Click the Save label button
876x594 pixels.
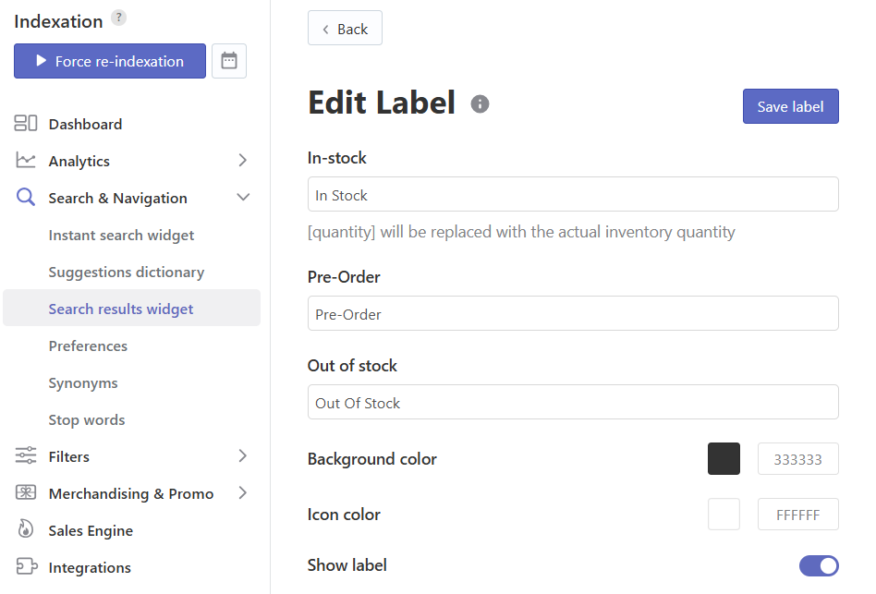coord(790,106)
